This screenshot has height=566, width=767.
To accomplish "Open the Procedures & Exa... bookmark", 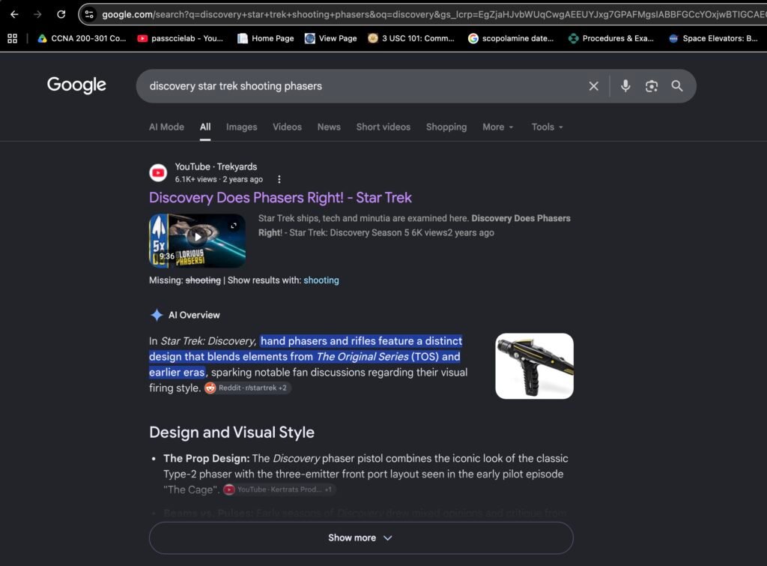I will [611, 38].
